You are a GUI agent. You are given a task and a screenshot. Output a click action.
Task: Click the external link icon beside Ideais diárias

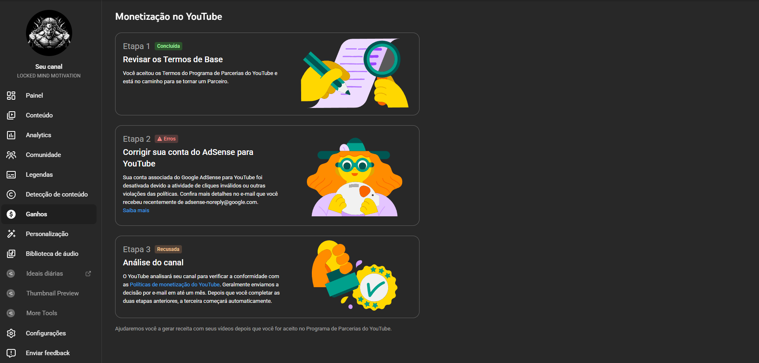[88, 274]
